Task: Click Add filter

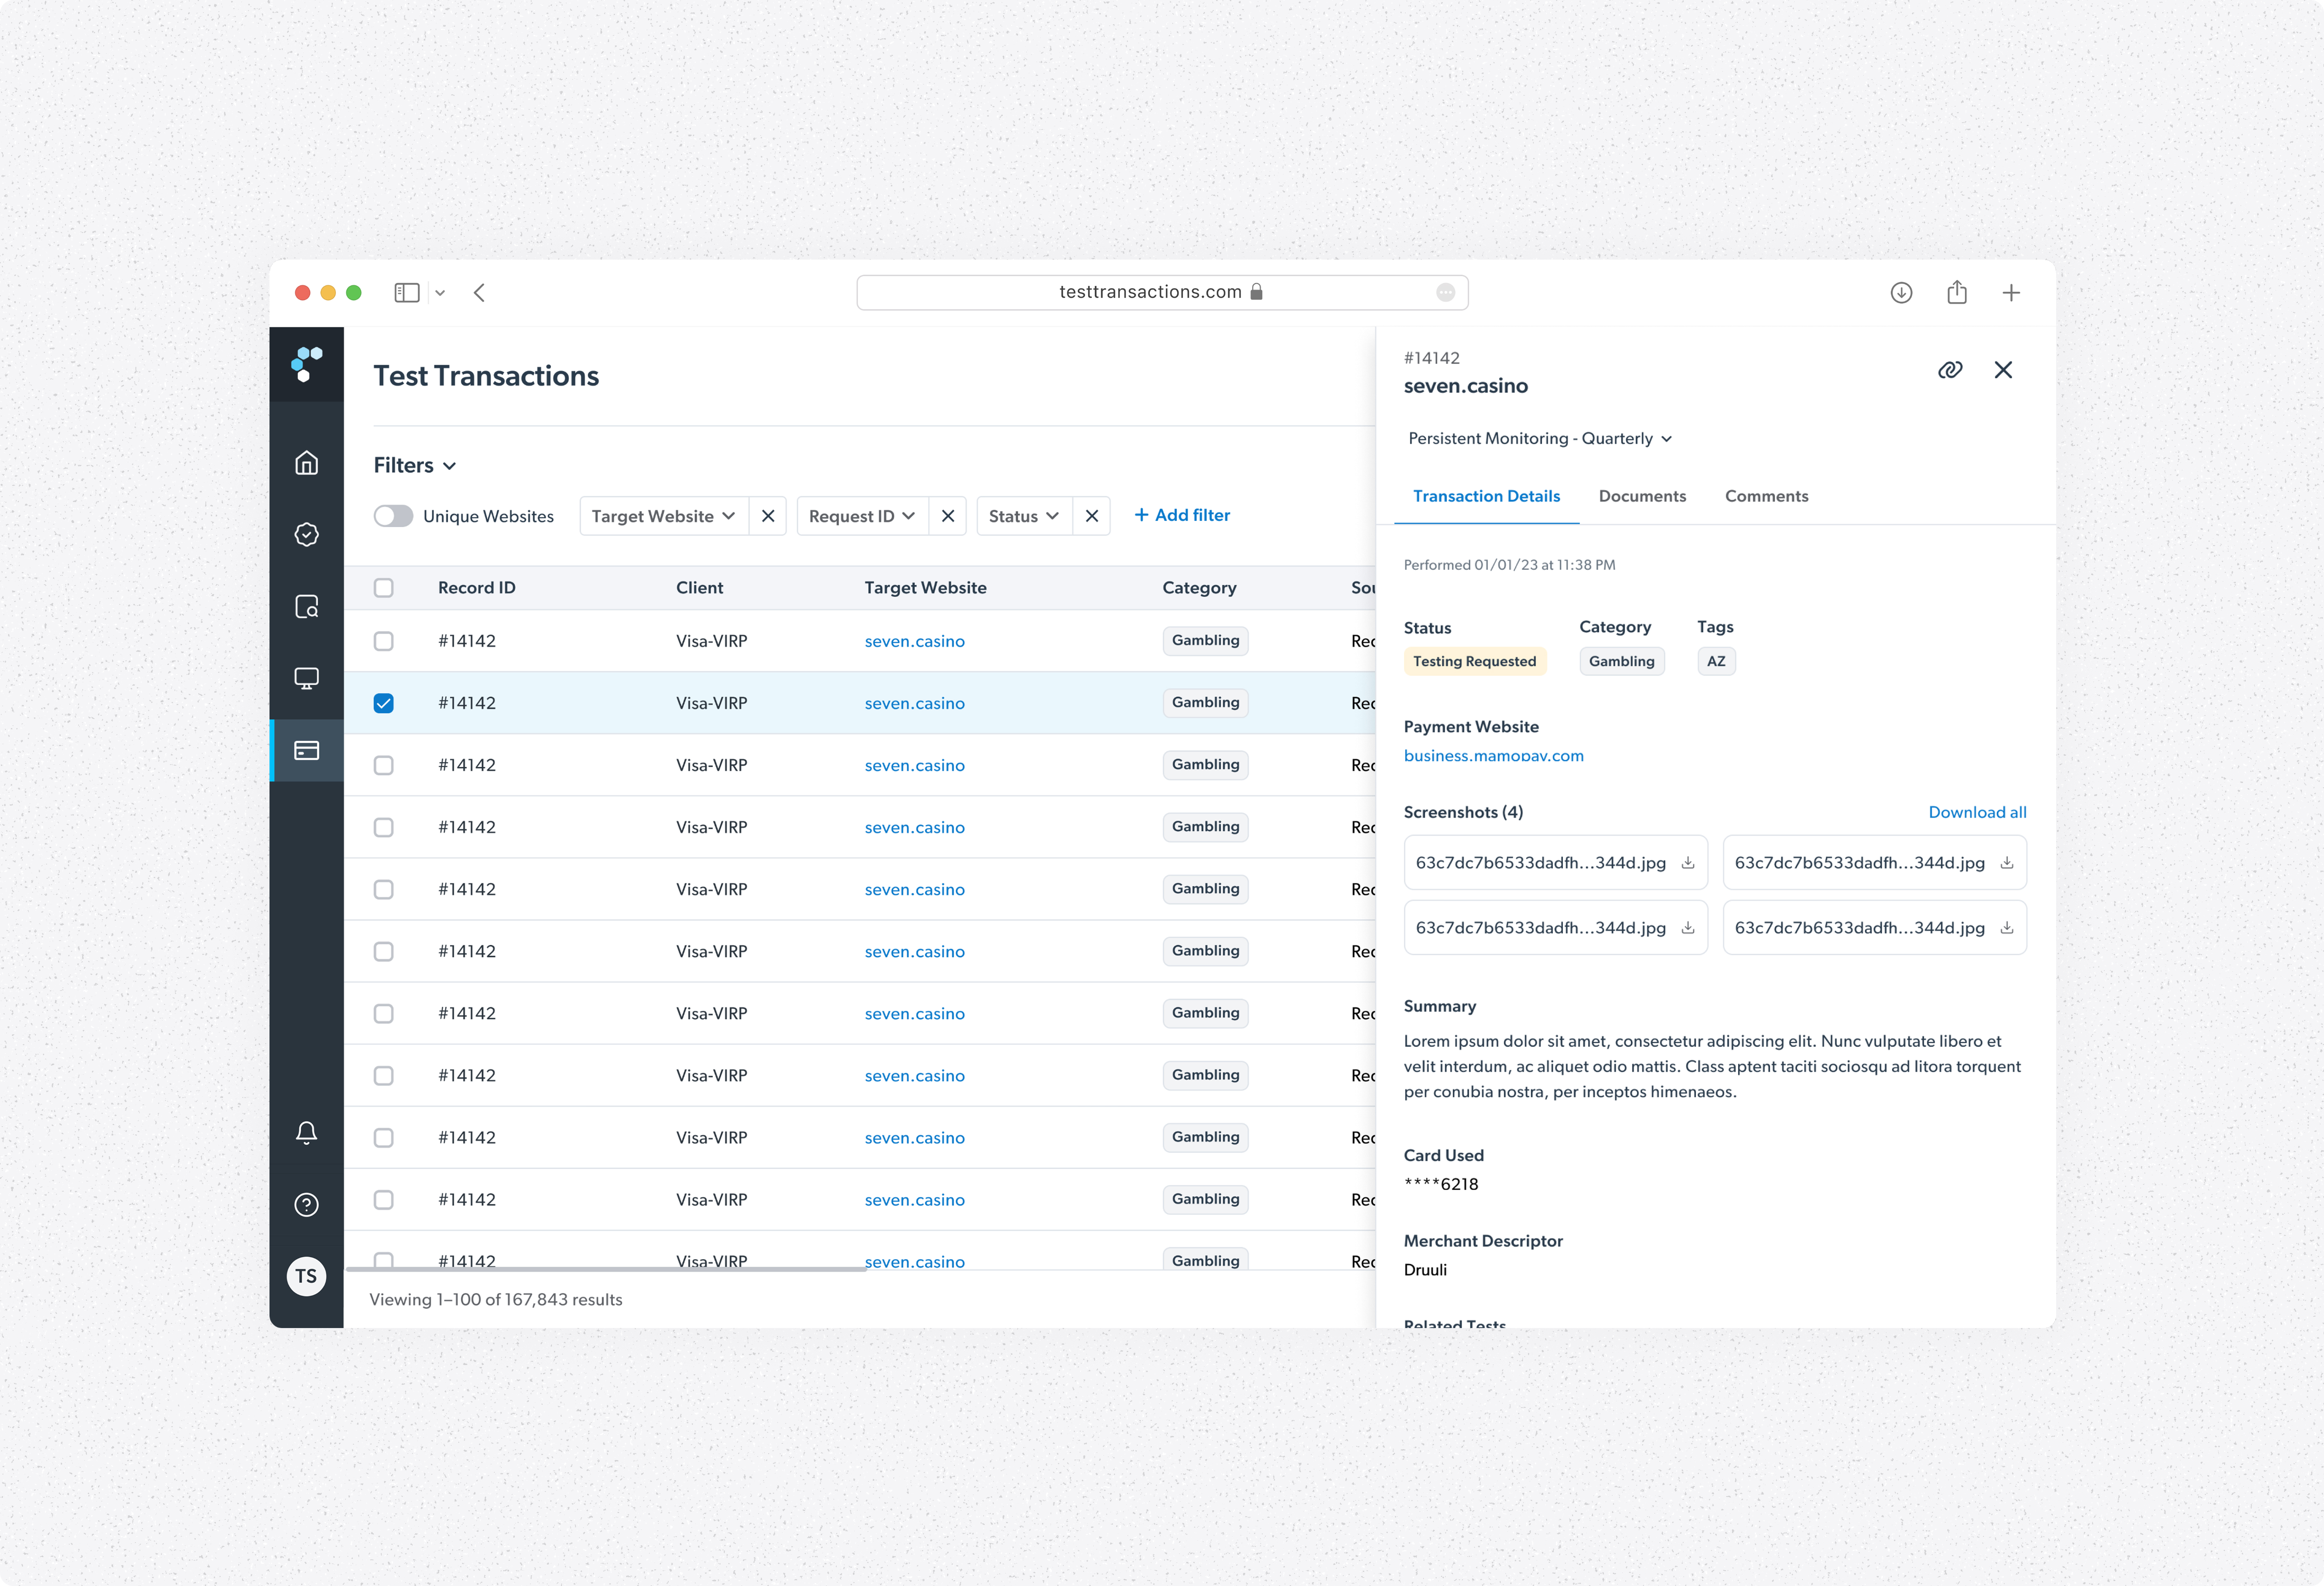Action: coord(1182,515)
